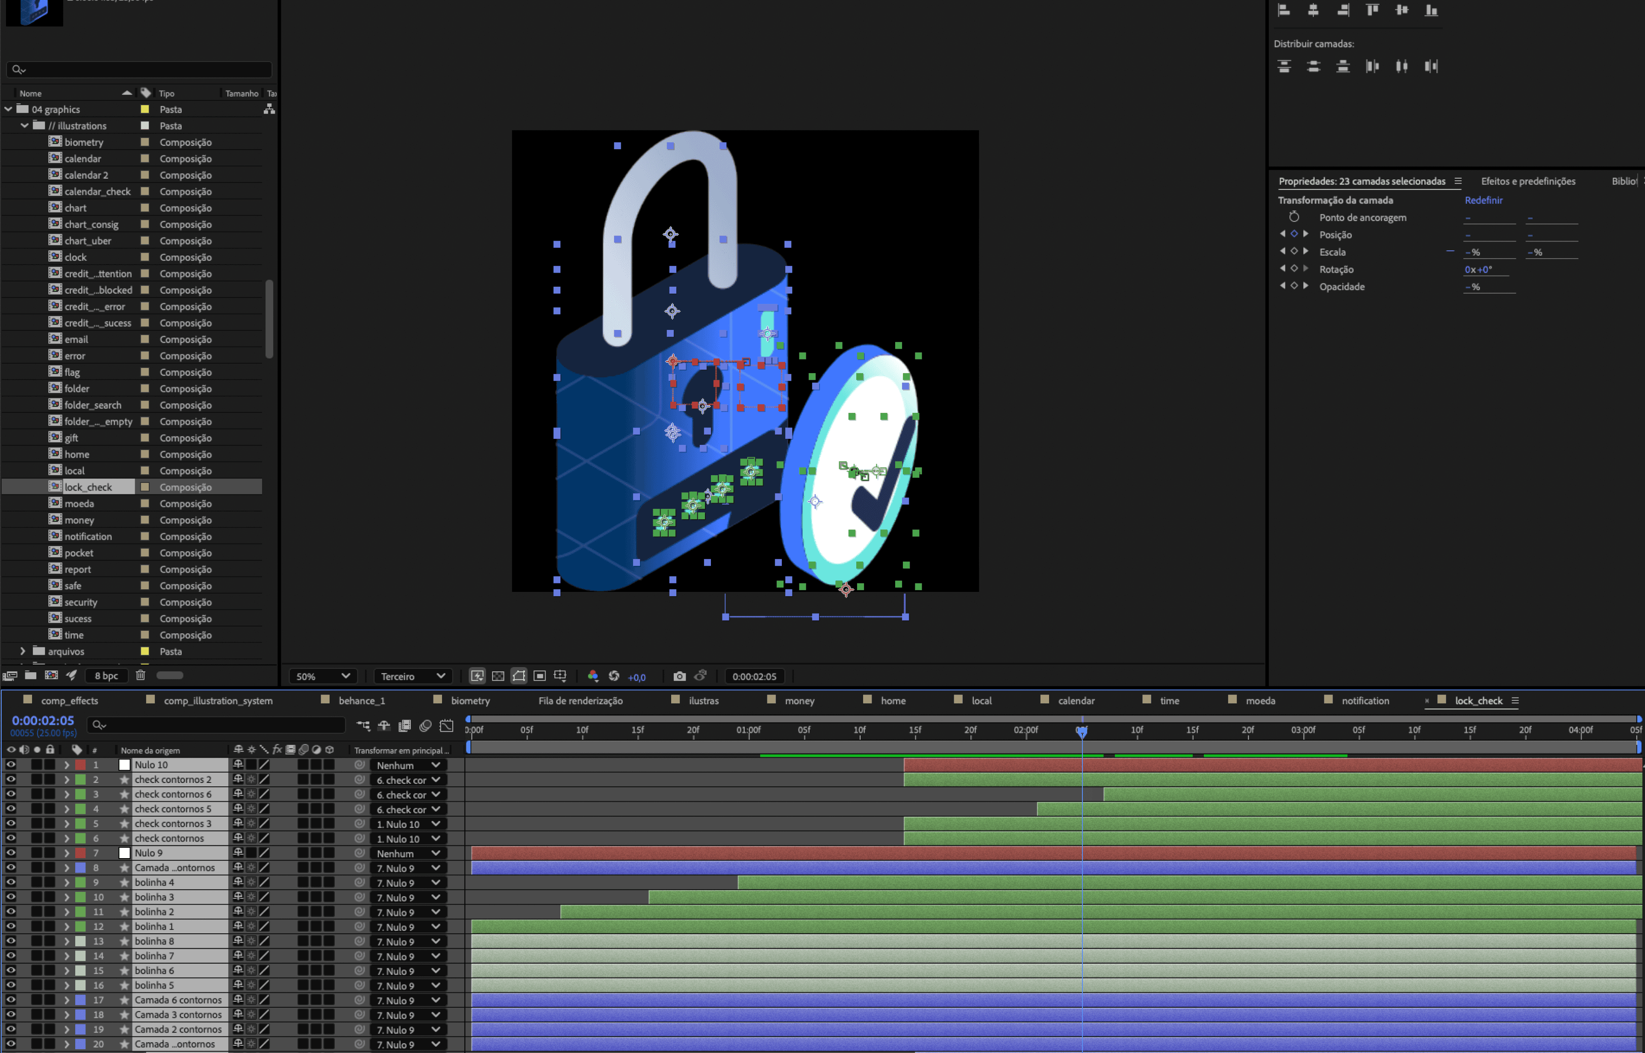Open composition mini-flowchart icon in timeline
The width and height of the screenshot is (1645, 1053).
pyautogui.click(x=363, y=726)
